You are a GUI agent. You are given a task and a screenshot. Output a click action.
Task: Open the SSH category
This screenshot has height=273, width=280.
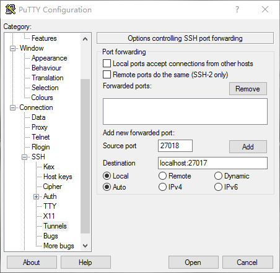pos(38,157)
